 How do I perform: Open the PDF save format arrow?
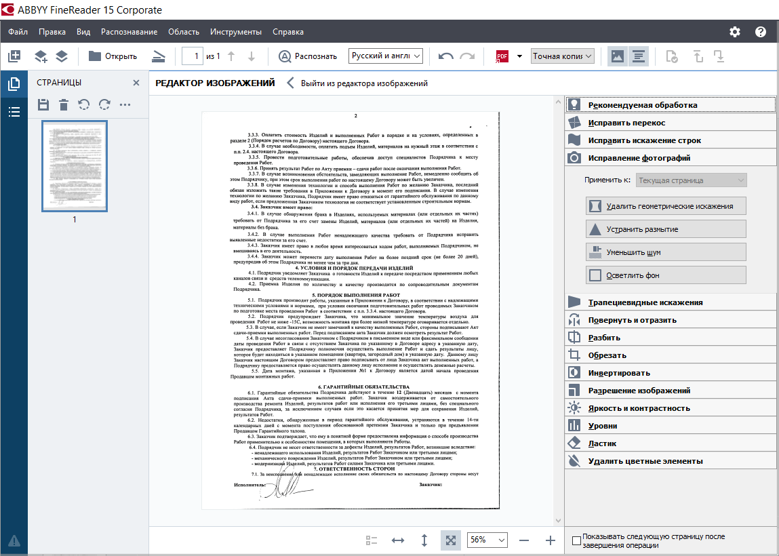(519, 56)
